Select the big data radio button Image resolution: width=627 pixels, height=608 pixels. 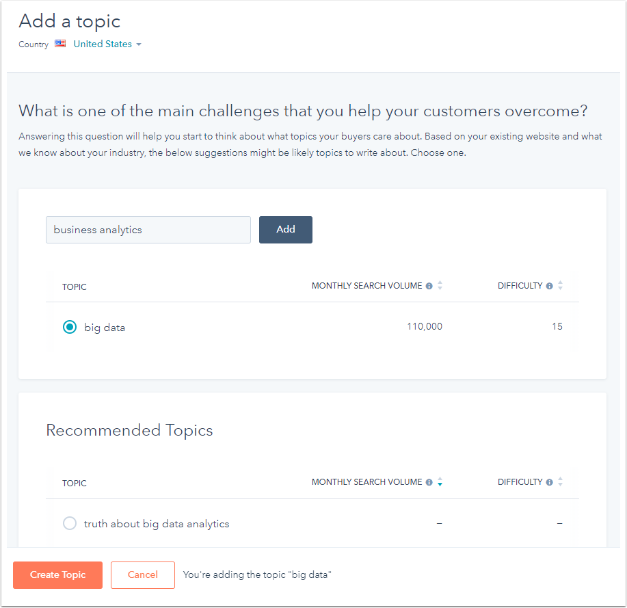(70, 327)
